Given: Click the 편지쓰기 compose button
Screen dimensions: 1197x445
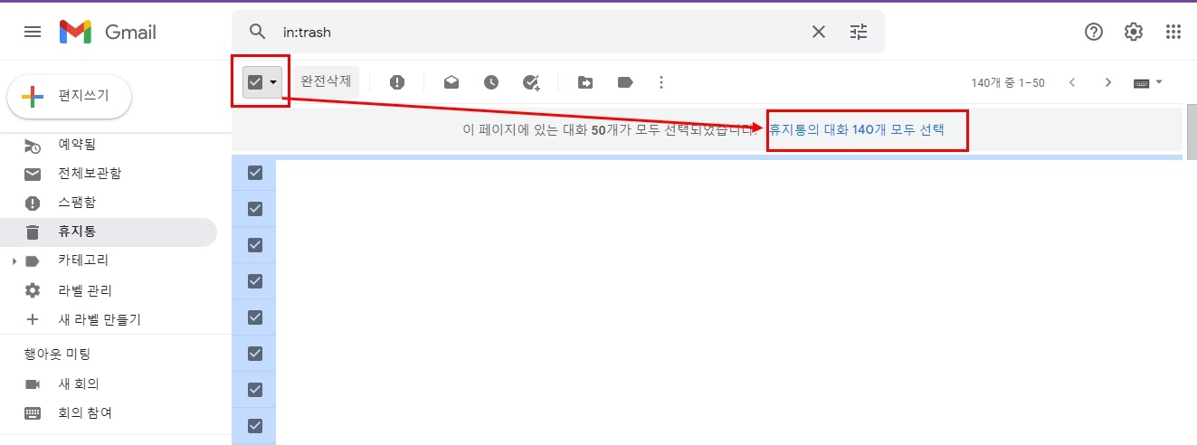Looking at the screenshot, I should 70,97.
